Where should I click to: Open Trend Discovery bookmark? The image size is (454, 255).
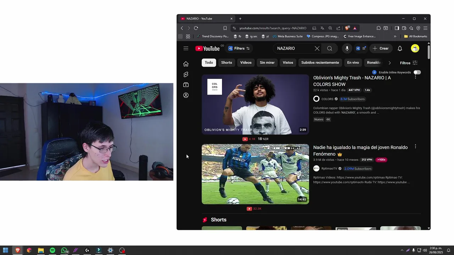point(212,36)
